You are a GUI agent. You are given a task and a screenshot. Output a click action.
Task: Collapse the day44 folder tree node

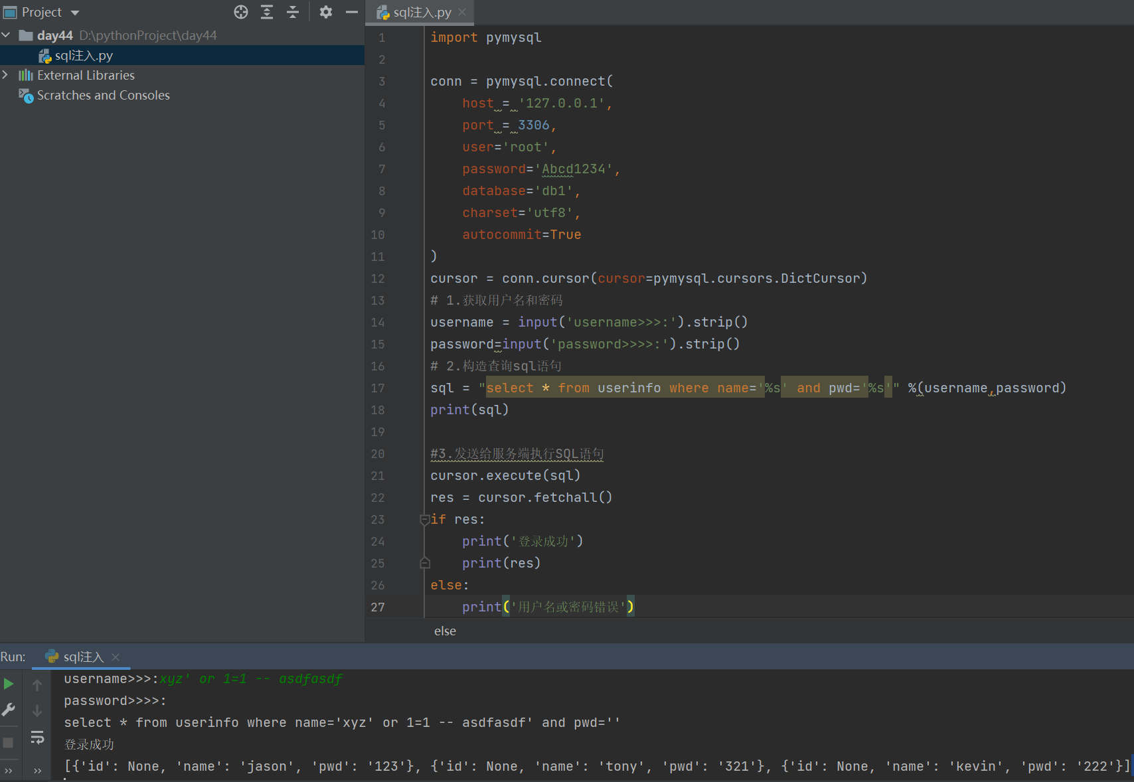(7, 35)
